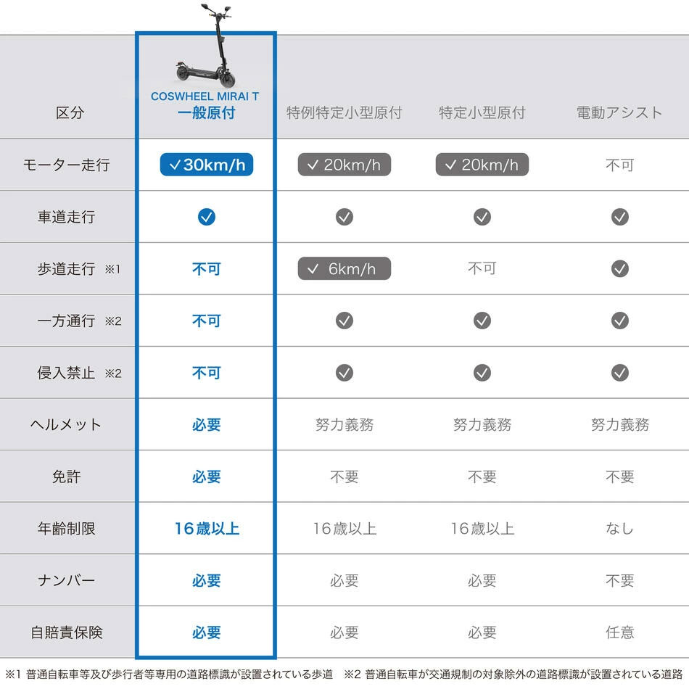Click 必要 in ナンバー row under 特定小型原付
The height and width of the screenshot is (689, 689).
pos(482,580)
